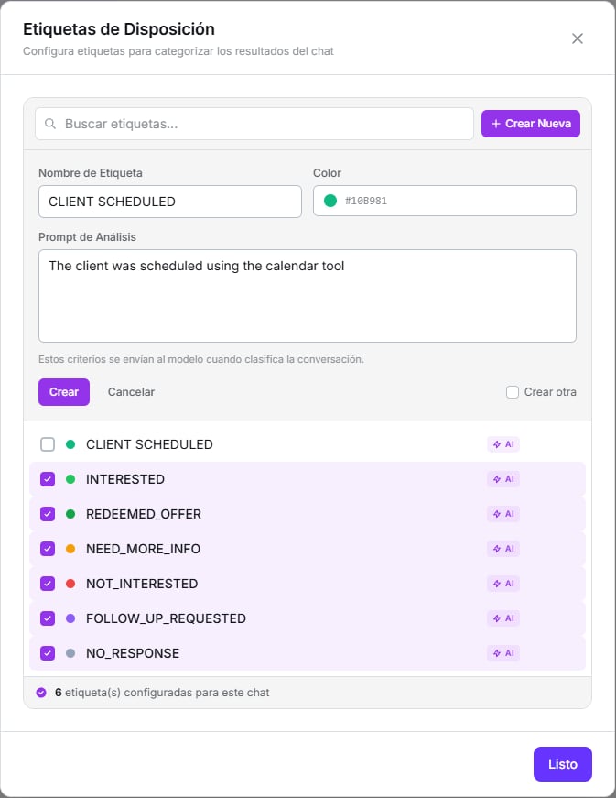Uncheck the NOT_INTERESTED checkbox
Screen dimensions: 616x798
[48, 584]
